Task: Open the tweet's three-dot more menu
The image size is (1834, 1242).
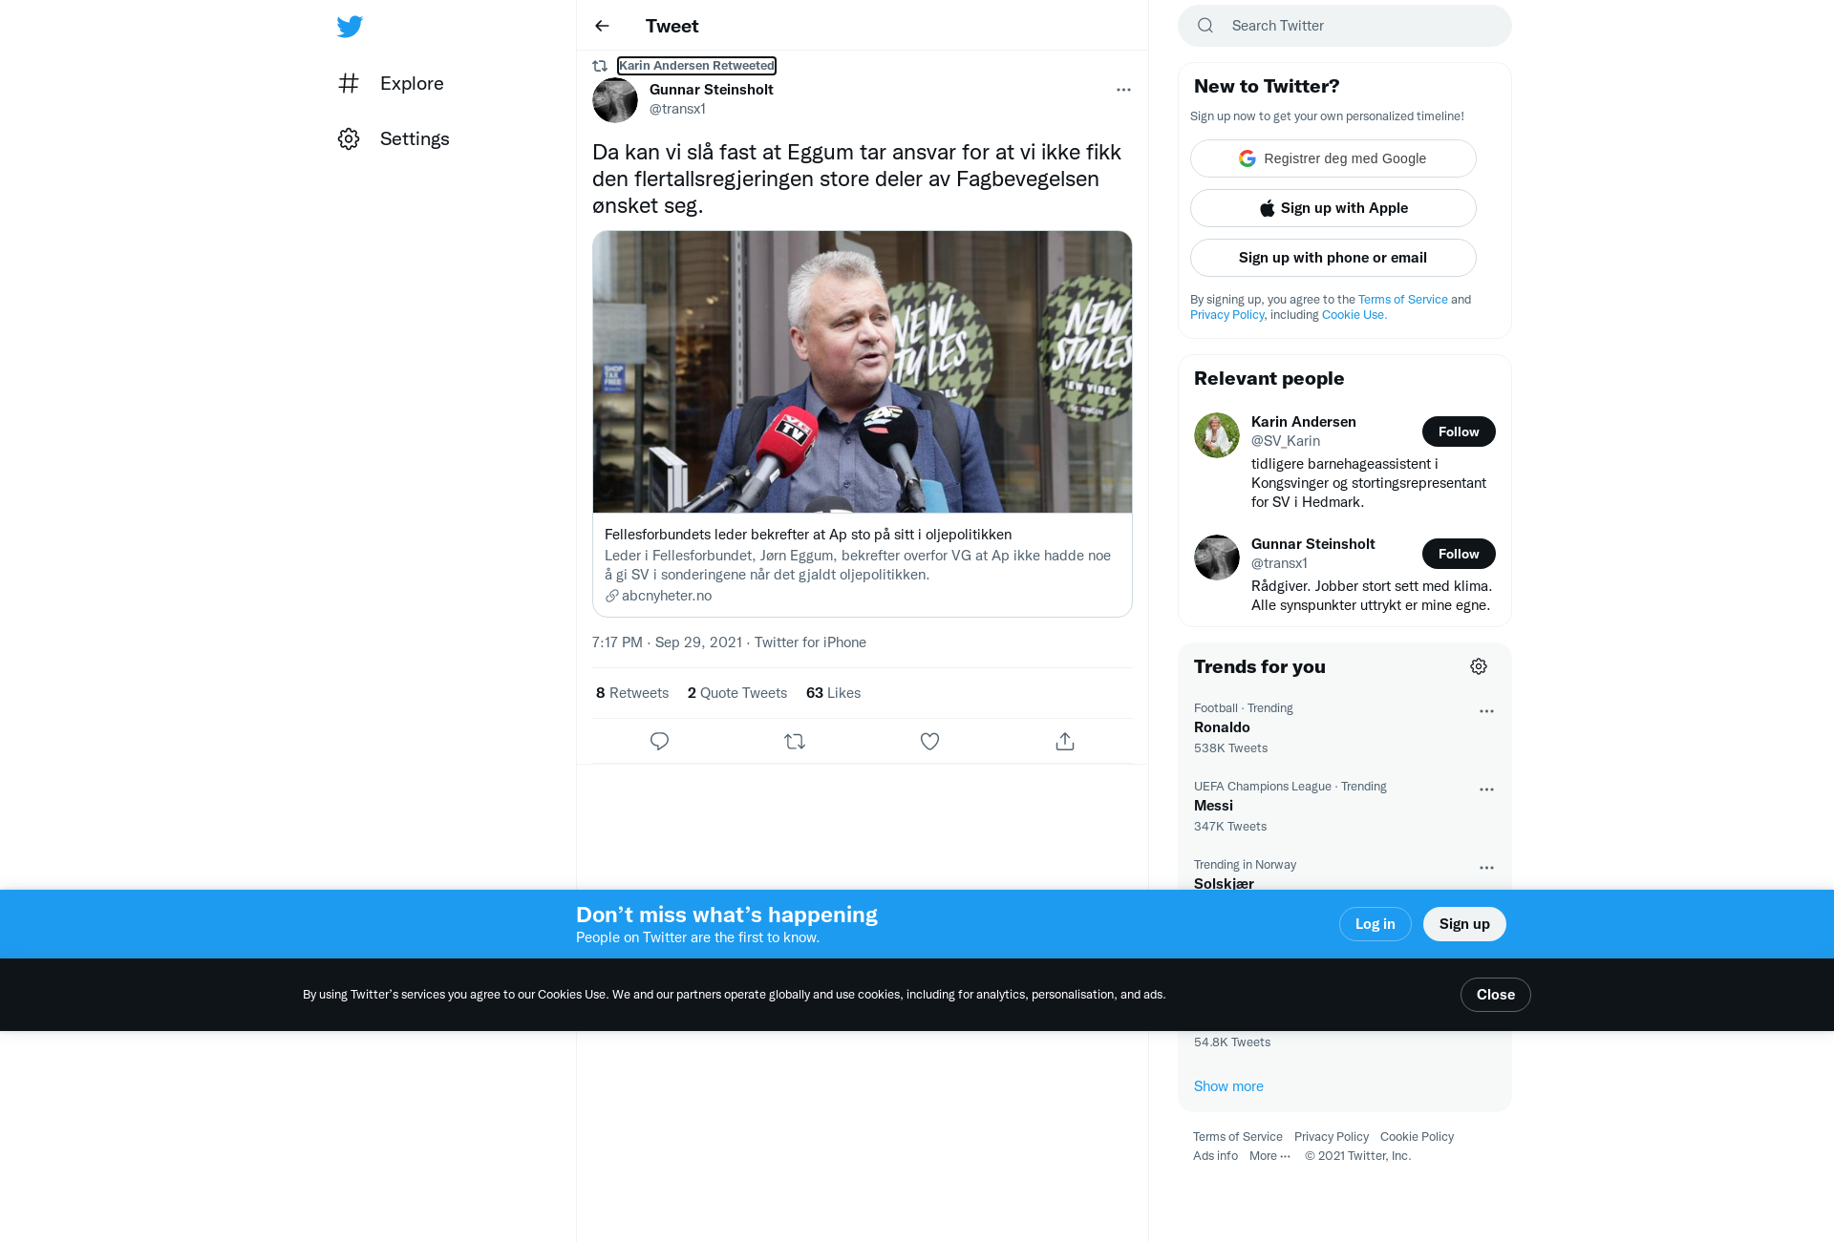Action: [x=1123, y=90]
